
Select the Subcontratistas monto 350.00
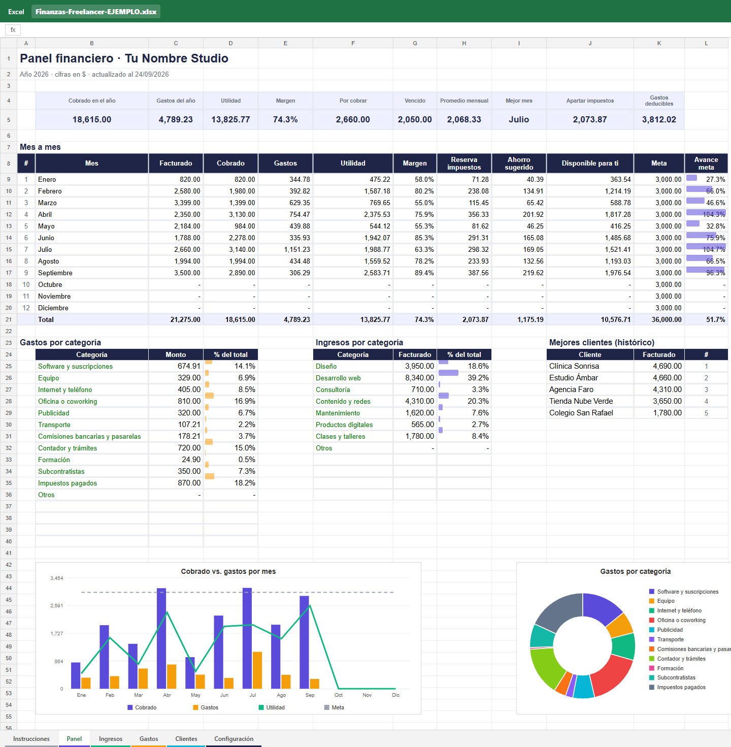(176, 471)
